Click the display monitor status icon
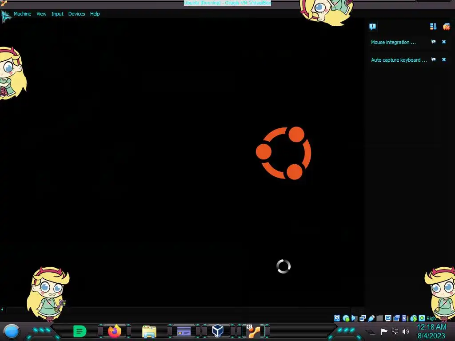The height and width of the screenshot is (341, 455). tap(388, 318)
